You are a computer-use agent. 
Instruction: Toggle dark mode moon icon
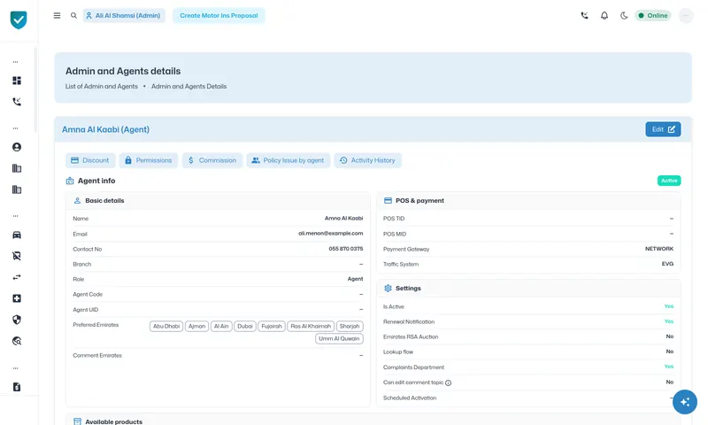tap(624, 15)
